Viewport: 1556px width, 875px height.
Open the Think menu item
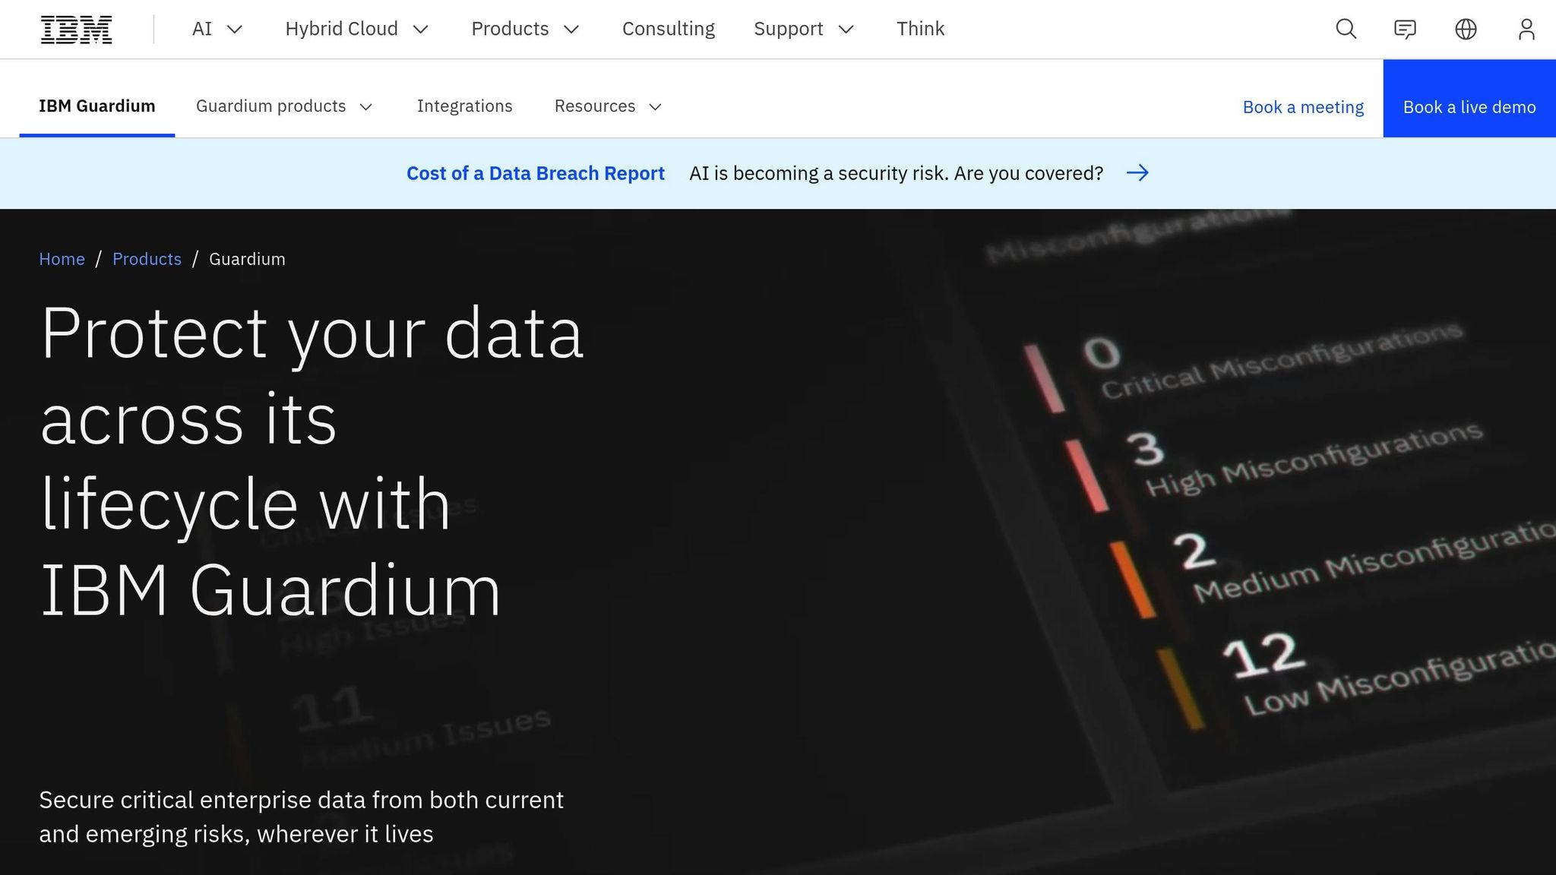click(x=920, y=29)
